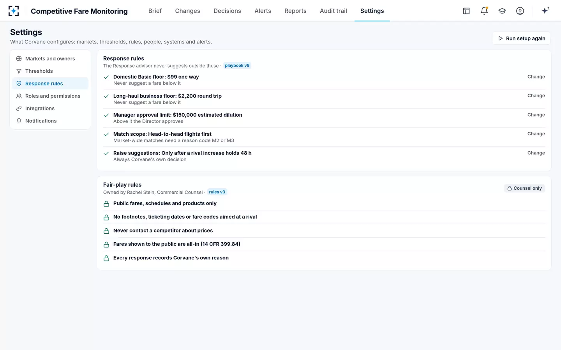561x350 pixels.
Task: Select Thresholds in the settings sidebar
Action: (x=50, y=71)
